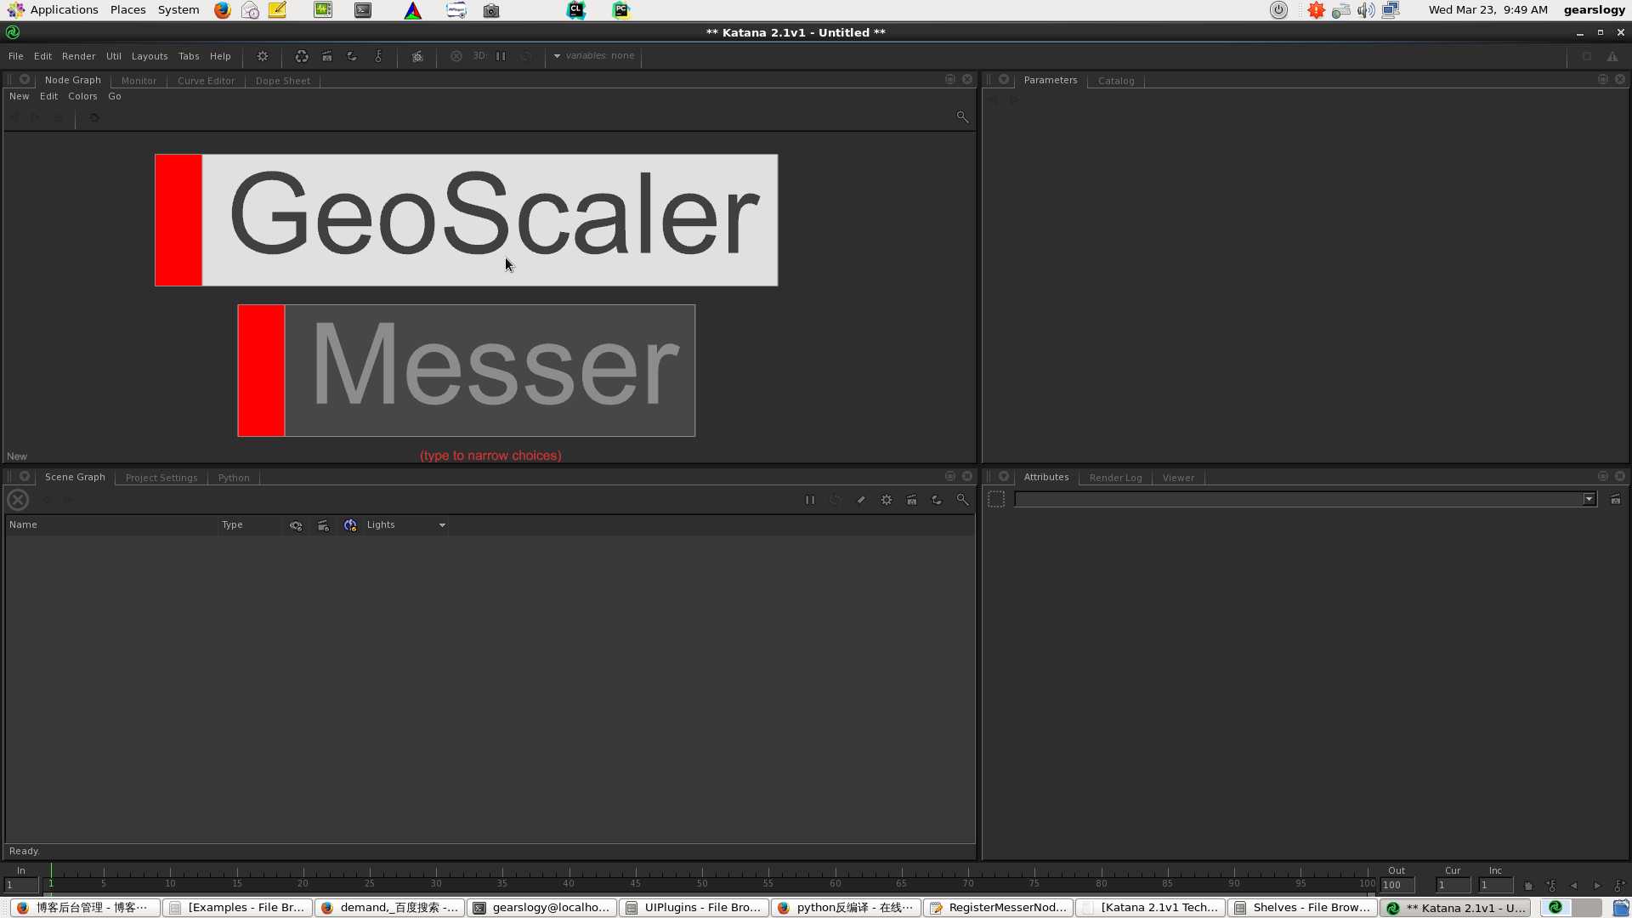Click the Attributes clapperboard icon
1632x918 pixels.
(x=1615, y=500)
